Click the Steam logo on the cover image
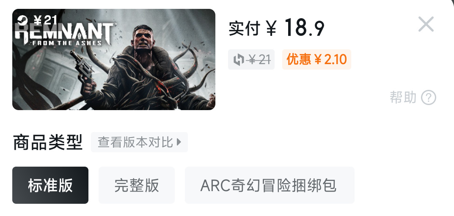Viewport: 454px width, 216px height. [22, 21]
